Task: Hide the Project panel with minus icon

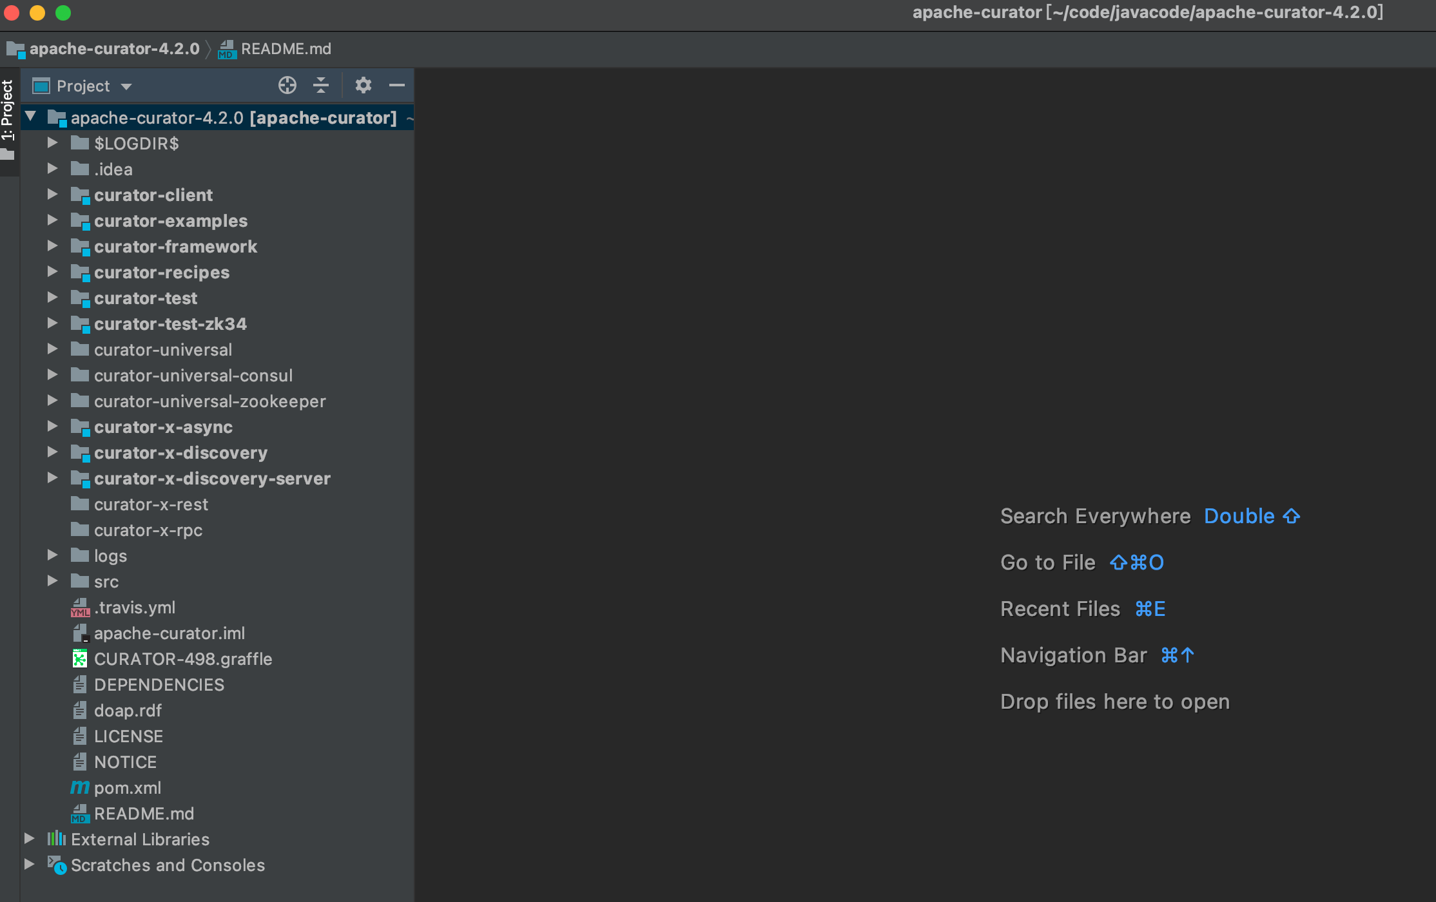Action: tap(397, 85)
